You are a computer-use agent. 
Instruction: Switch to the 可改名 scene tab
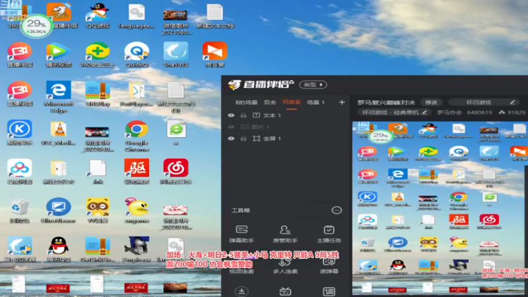(x=291, y=102)
